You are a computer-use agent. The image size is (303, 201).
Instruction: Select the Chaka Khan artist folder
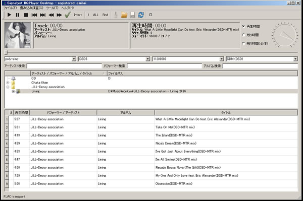coord(39,83)
